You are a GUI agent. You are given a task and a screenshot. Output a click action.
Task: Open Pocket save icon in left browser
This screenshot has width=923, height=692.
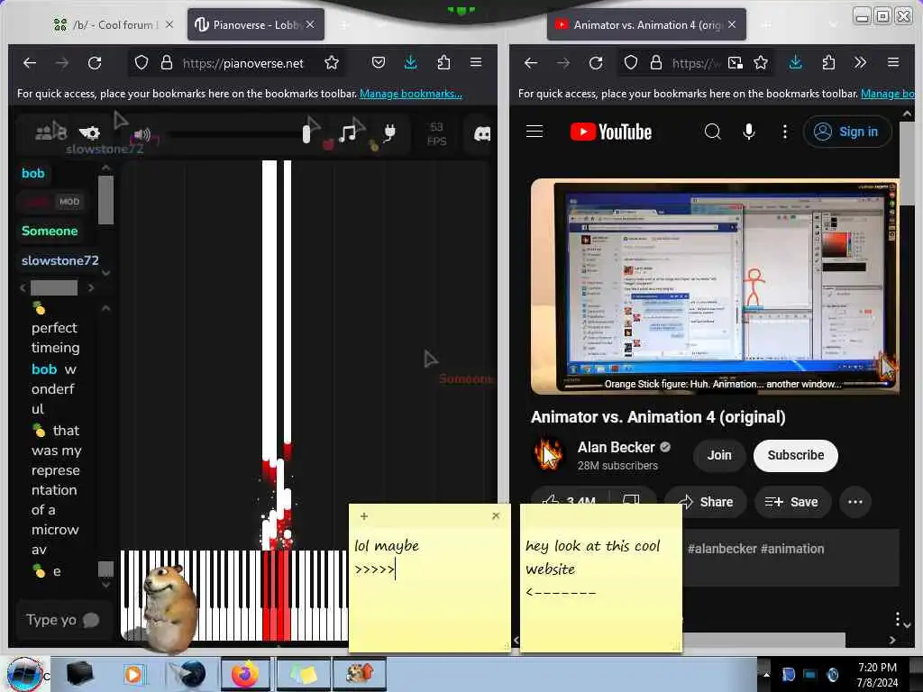pos(379,62)
